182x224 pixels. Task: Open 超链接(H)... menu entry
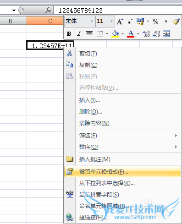(122, 217)
